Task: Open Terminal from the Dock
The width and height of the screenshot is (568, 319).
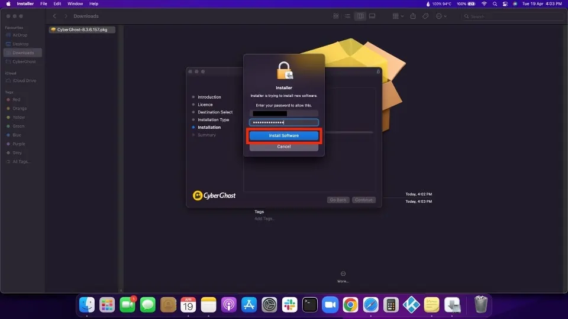Action: click(x=310, y=305)
